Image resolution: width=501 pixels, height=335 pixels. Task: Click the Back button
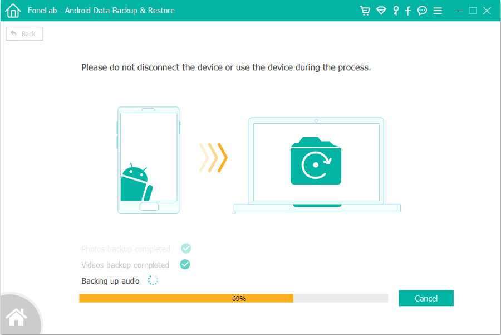coord(24,33)
